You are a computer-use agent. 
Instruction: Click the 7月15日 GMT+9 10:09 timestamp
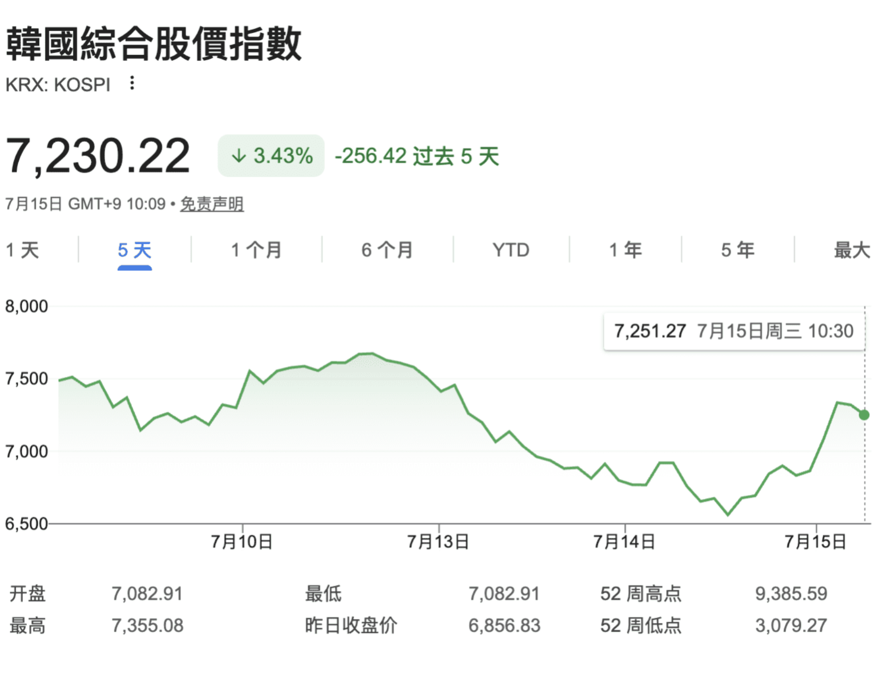click(85, 204)
